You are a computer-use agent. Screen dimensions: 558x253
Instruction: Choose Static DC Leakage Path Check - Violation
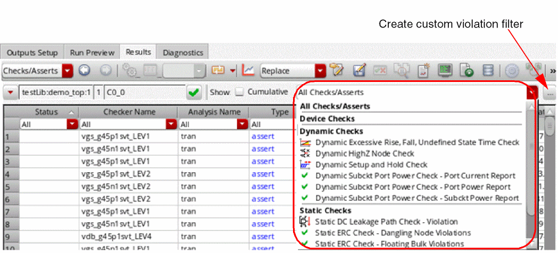[386, 222]
